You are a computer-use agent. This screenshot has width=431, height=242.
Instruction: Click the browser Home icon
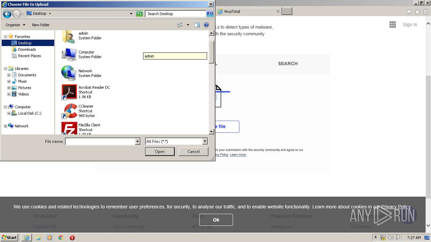click(x=409, y=12)
